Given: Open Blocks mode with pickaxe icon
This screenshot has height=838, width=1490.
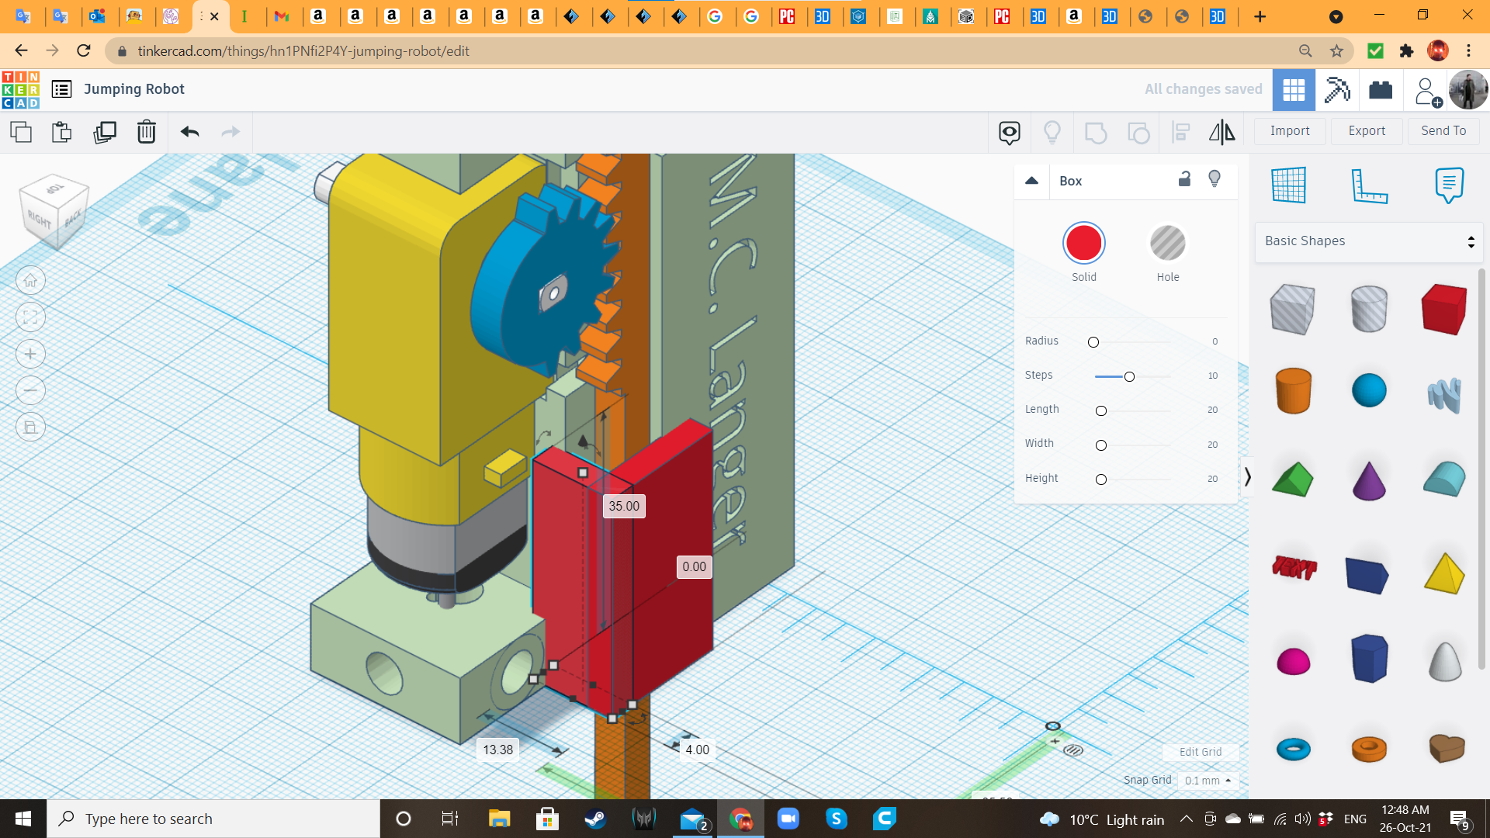Looking at the screenshot, I should click(x=1337, y=89).
